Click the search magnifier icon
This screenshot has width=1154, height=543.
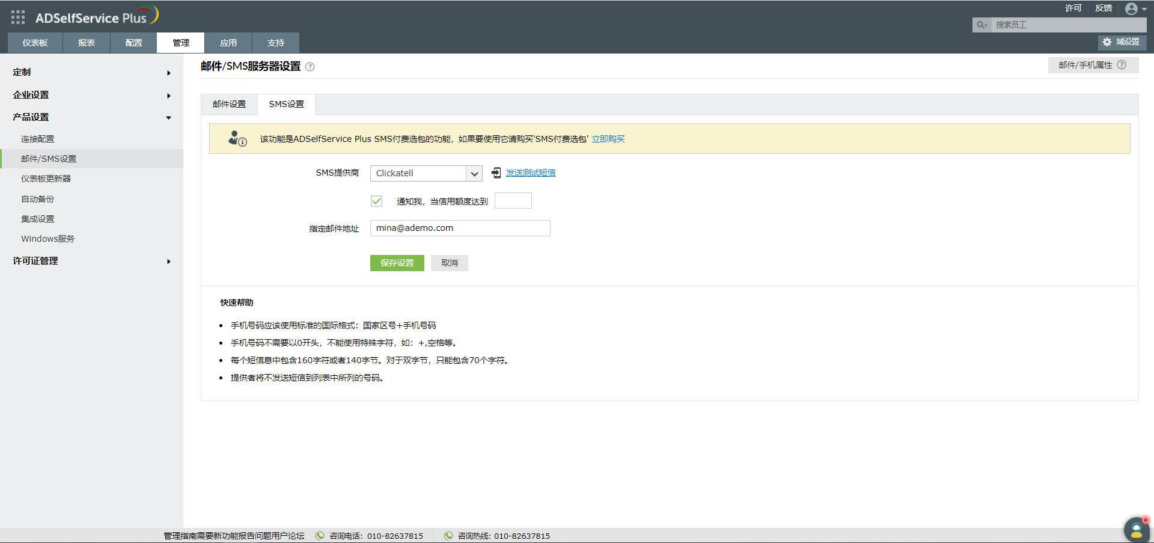(982, 25)
